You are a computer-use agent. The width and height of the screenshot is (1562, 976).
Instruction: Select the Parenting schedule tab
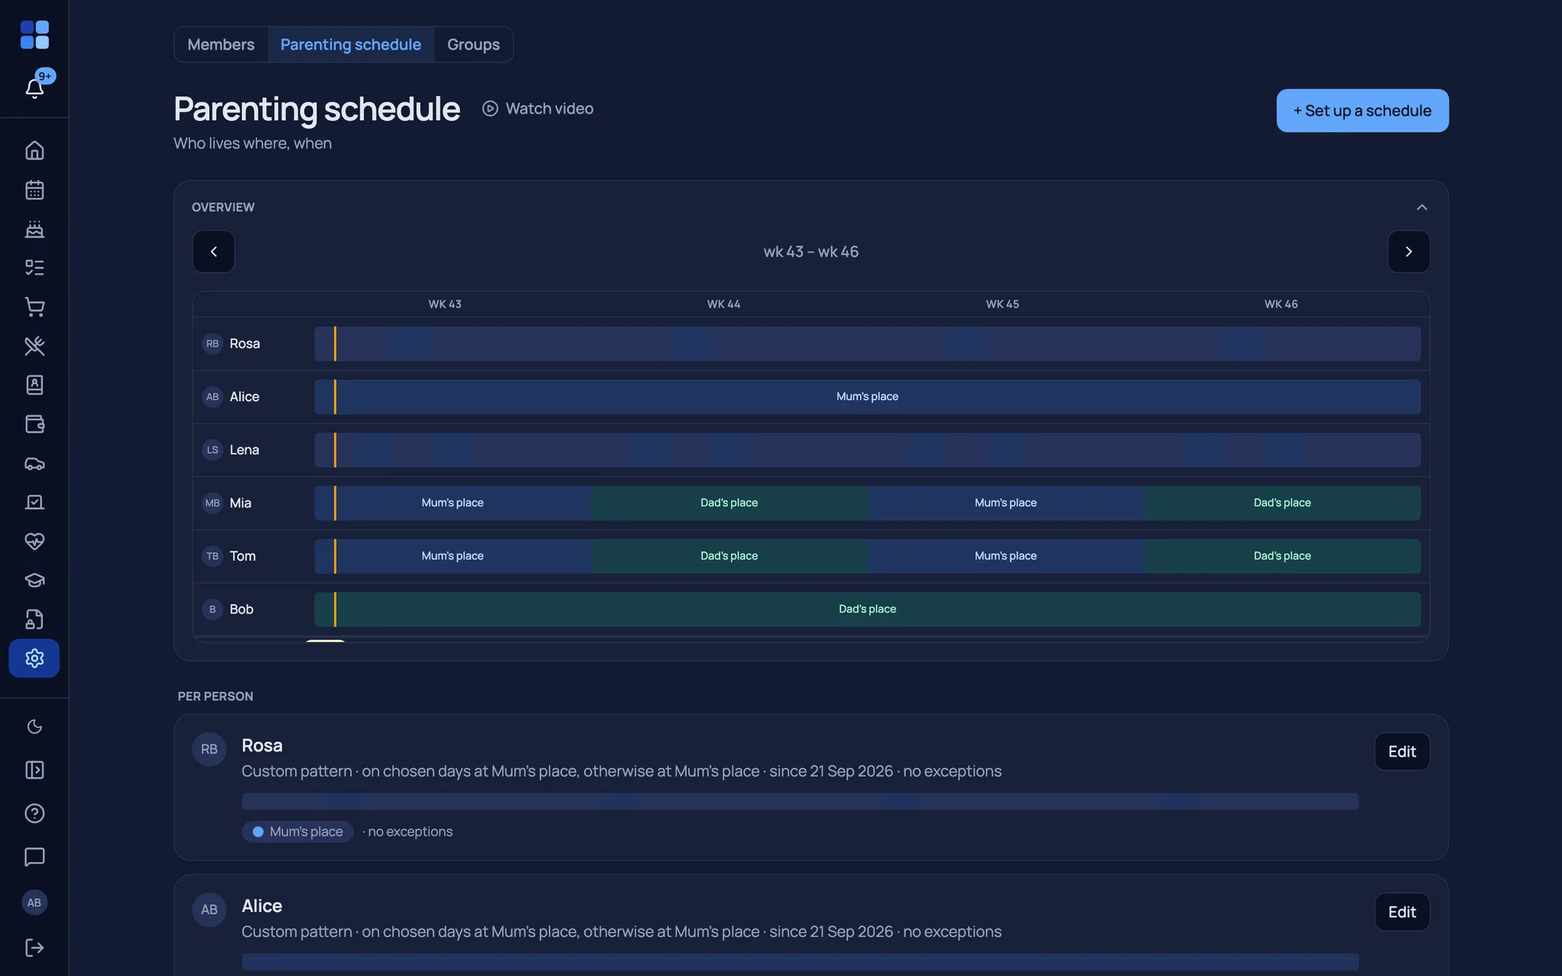click(351, 45)
